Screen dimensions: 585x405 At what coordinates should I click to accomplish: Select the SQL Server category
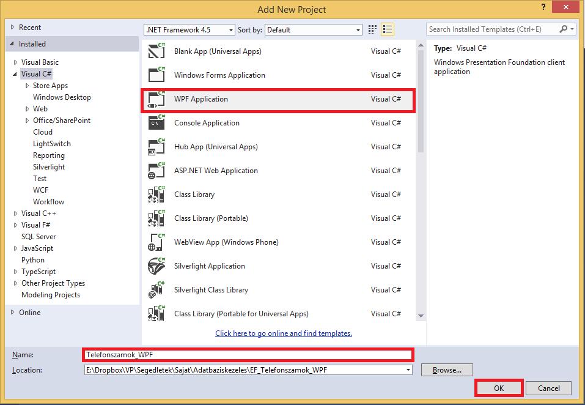click(39, 237)
